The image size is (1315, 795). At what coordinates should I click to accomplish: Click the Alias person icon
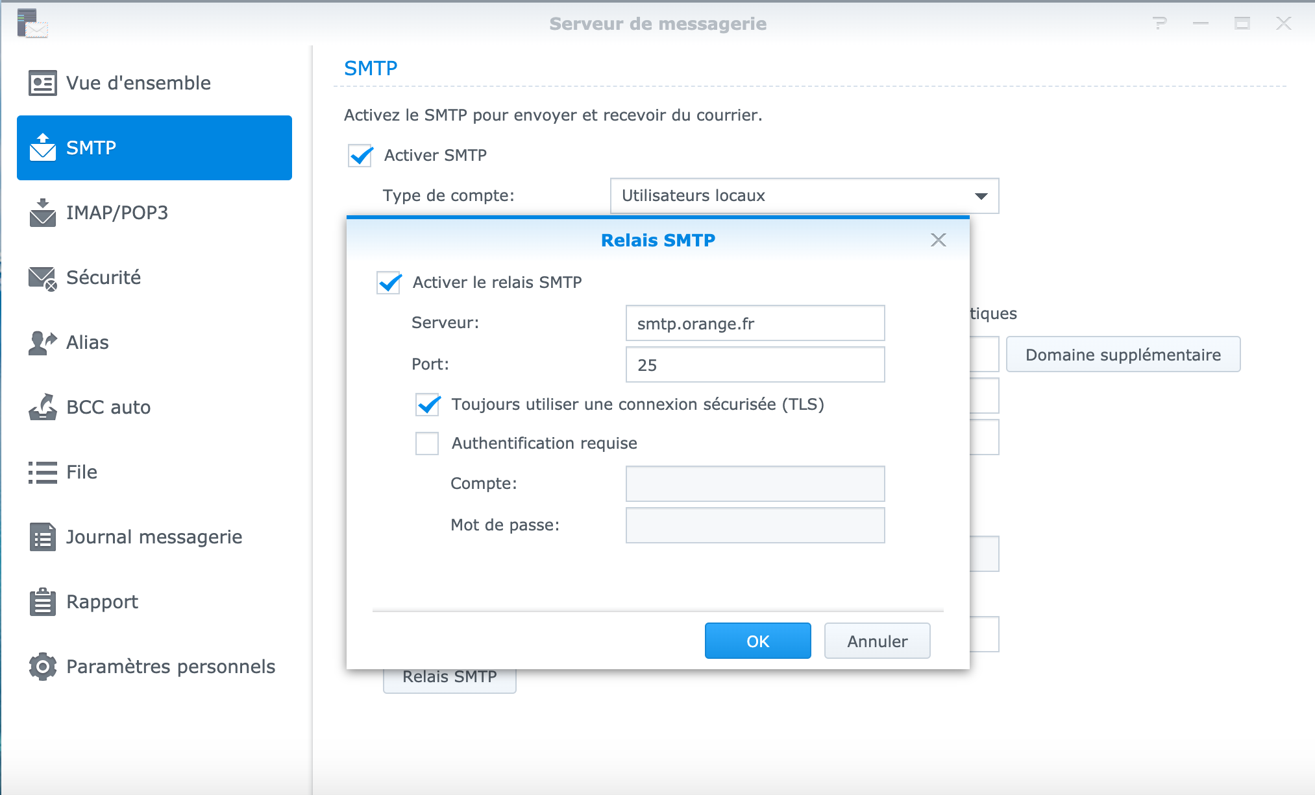[43, 342]
